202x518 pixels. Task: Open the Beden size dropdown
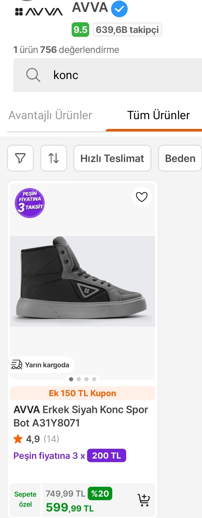pos(180,158)
